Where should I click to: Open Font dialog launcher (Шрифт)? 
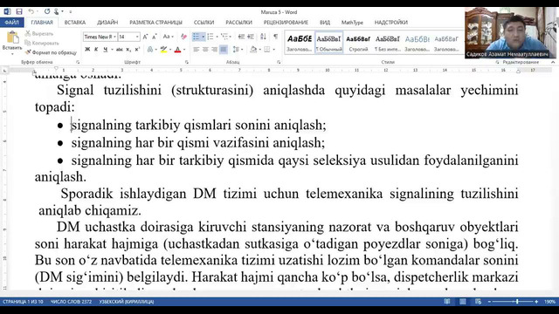tap(186, 62)
